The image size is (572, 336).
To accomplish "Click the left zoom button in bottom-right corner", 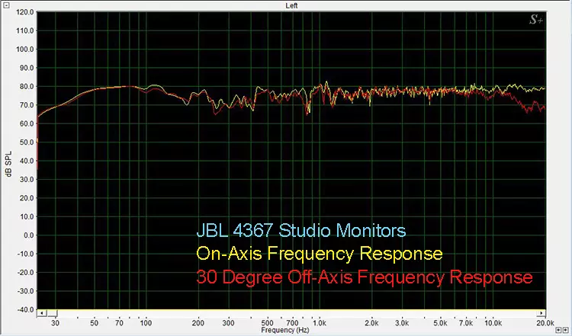I will [558, 330].
